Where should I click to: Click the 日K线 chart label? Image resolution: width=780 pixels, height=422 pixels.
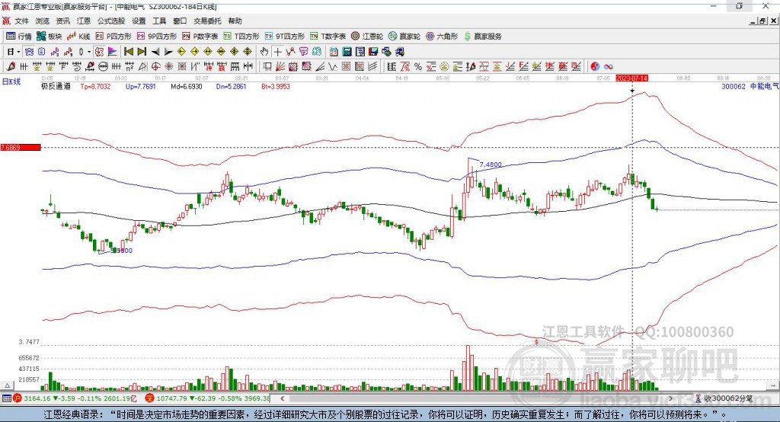(11, 82)
